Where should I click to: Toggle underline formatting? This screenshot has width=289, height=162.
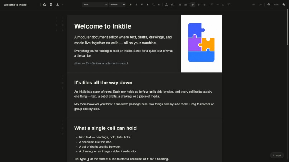click(142, 5)
